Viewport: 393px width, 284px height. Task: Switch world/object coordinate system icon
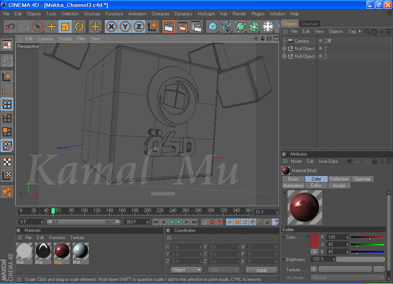point(153,26)
